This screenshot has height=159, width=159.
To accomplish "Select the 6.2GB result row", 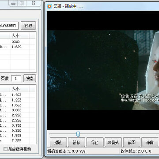I will (18, 130).
